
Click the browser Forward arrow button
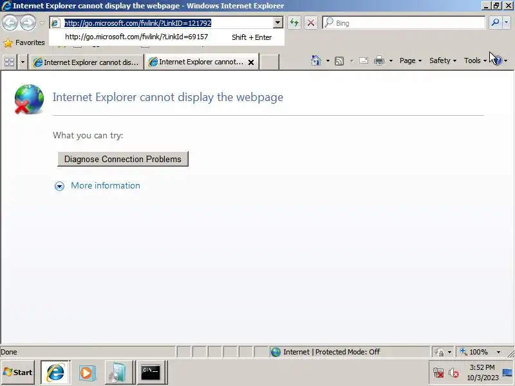pyautogui.click(x=28, y=23)
